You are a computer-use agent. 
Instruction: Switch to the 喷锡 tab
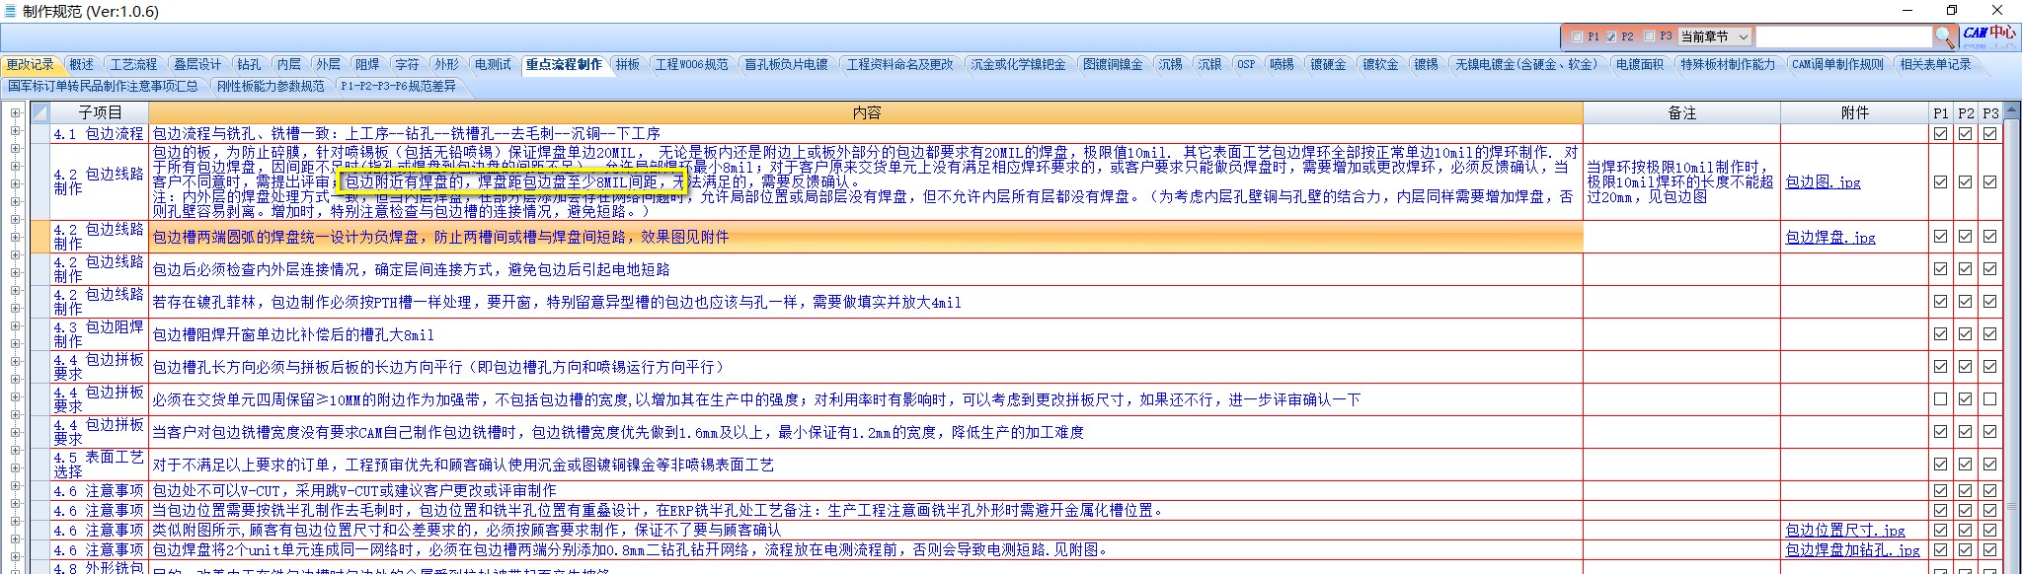click(1282, 64)
